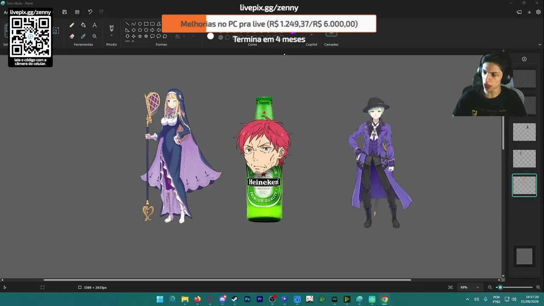
Task: Pick the six-point star shape
Action: (x=146, y=37)
